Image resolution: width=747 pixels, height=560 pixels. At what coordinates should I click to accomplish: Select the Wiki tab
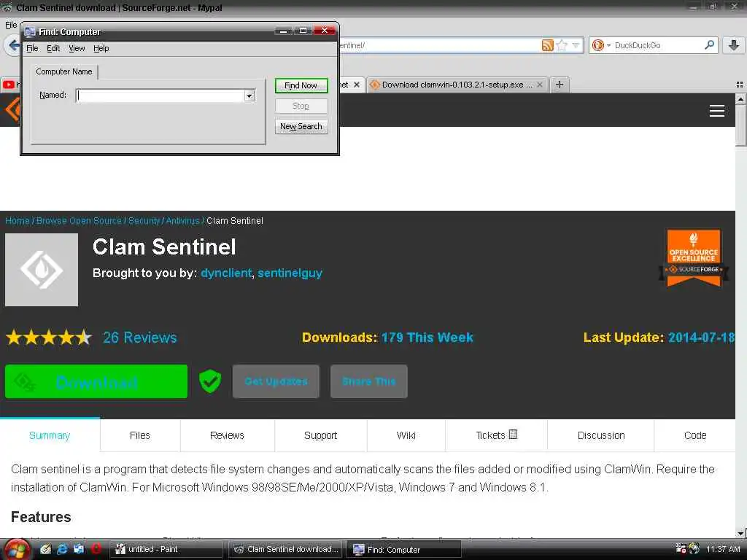[406, 435]
